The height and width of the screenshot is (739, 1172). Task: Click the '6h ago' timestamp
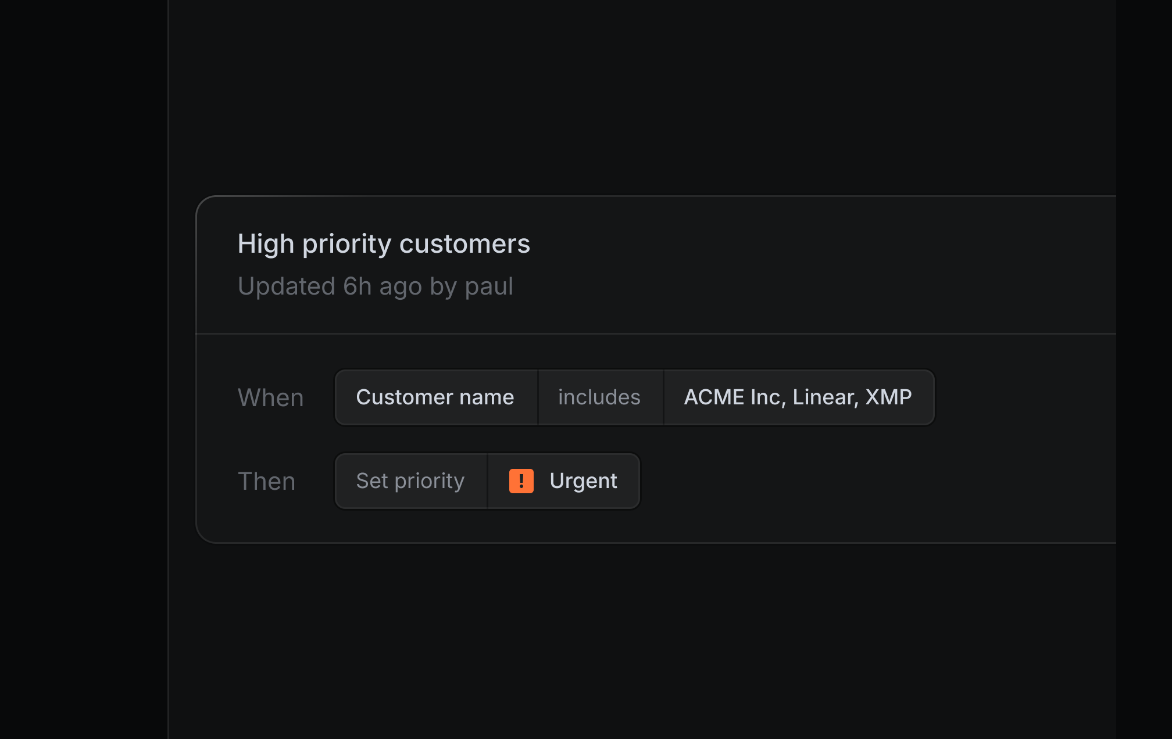[383, 286]
